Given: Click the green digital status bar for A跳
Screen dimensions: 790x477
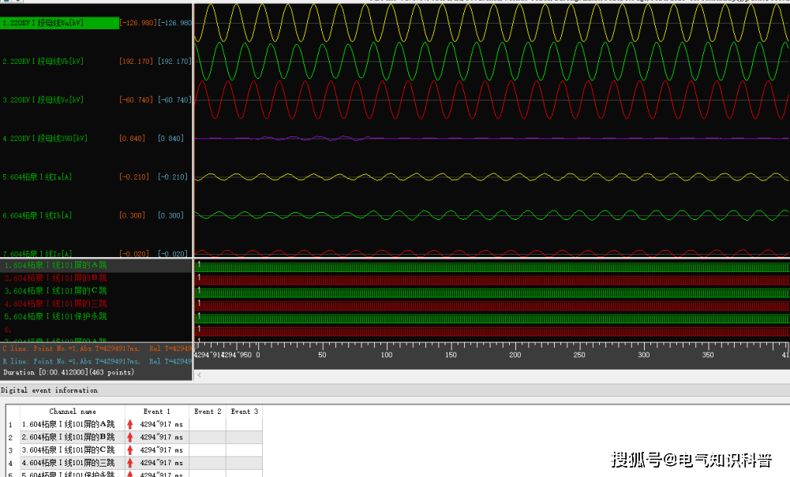Looking at the screenshot, I should coord(492,267).
